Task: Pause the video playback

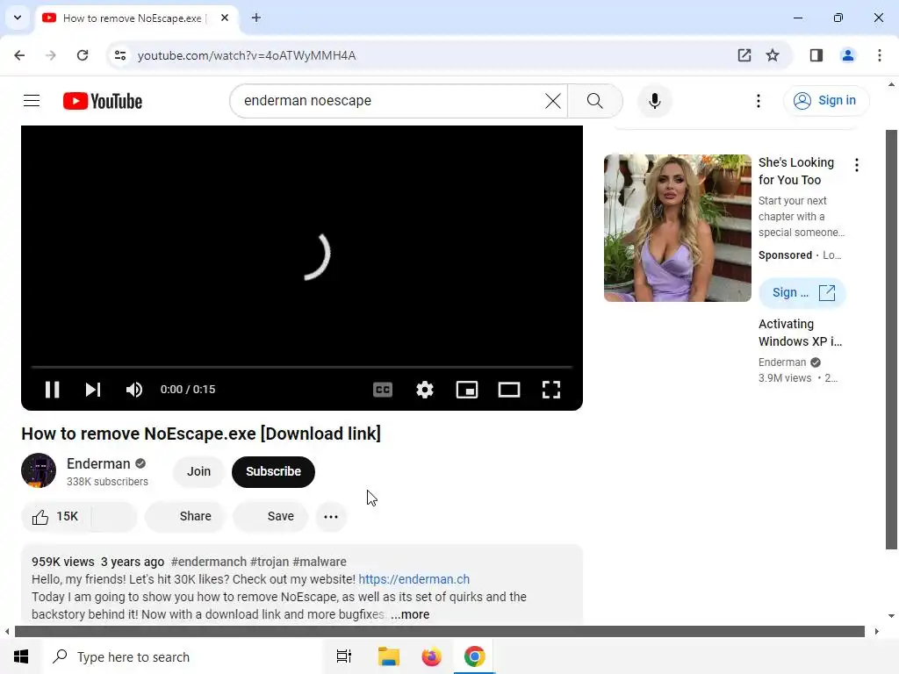Action: point(52,390)
